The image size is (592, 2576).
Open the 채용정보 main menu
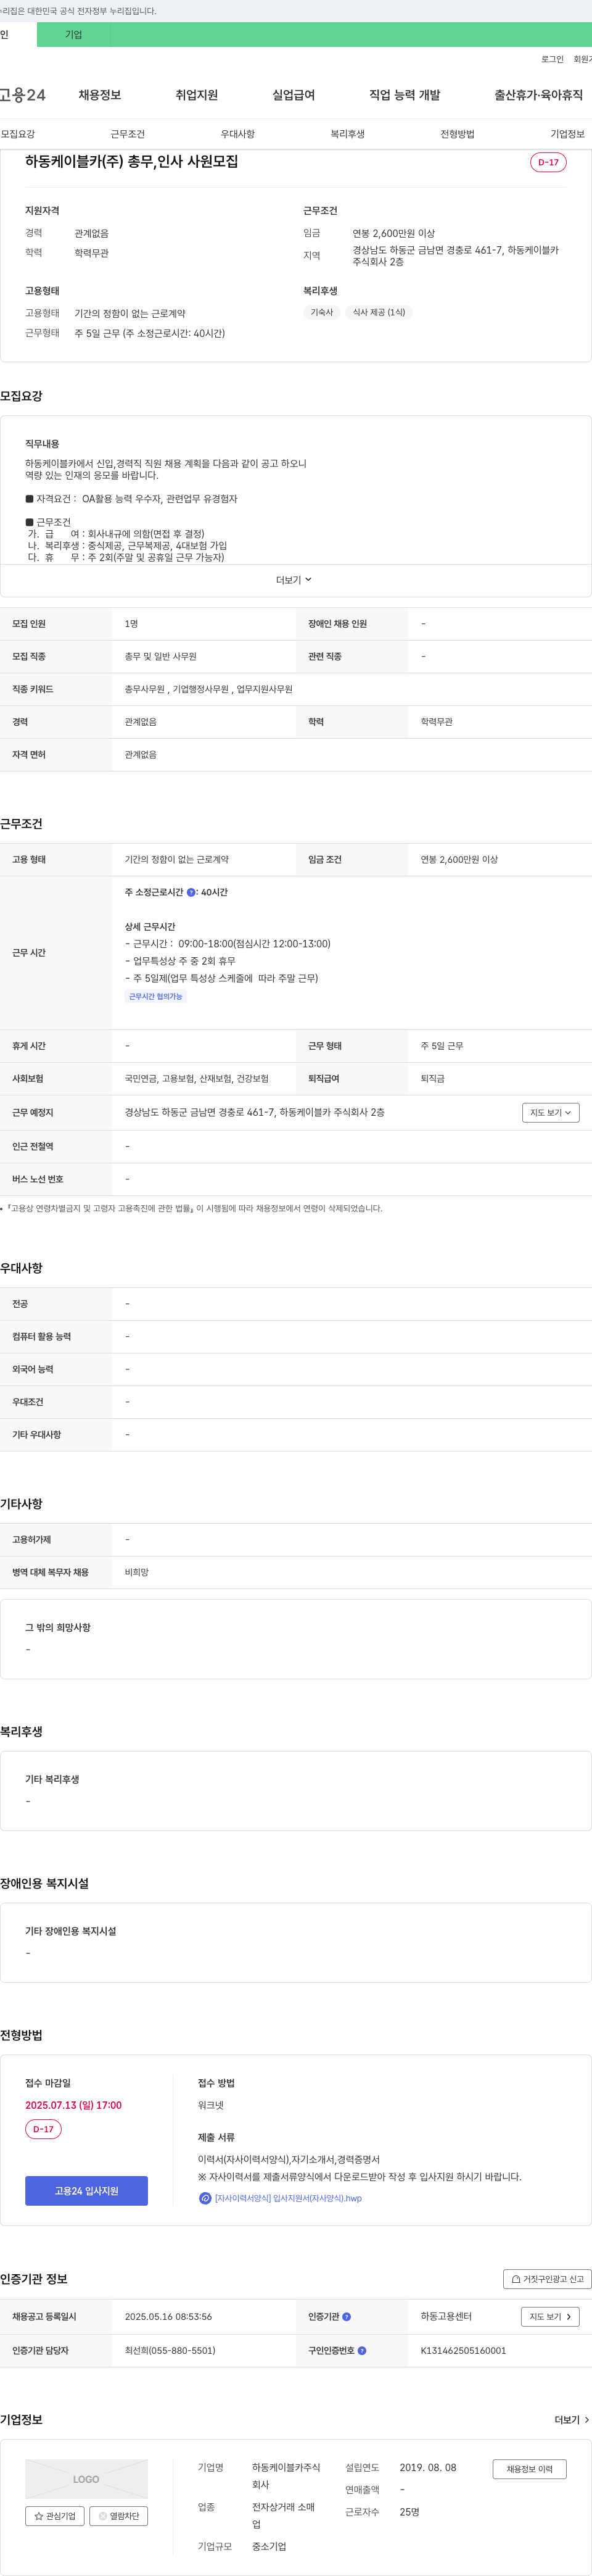(x=100, y=95)
